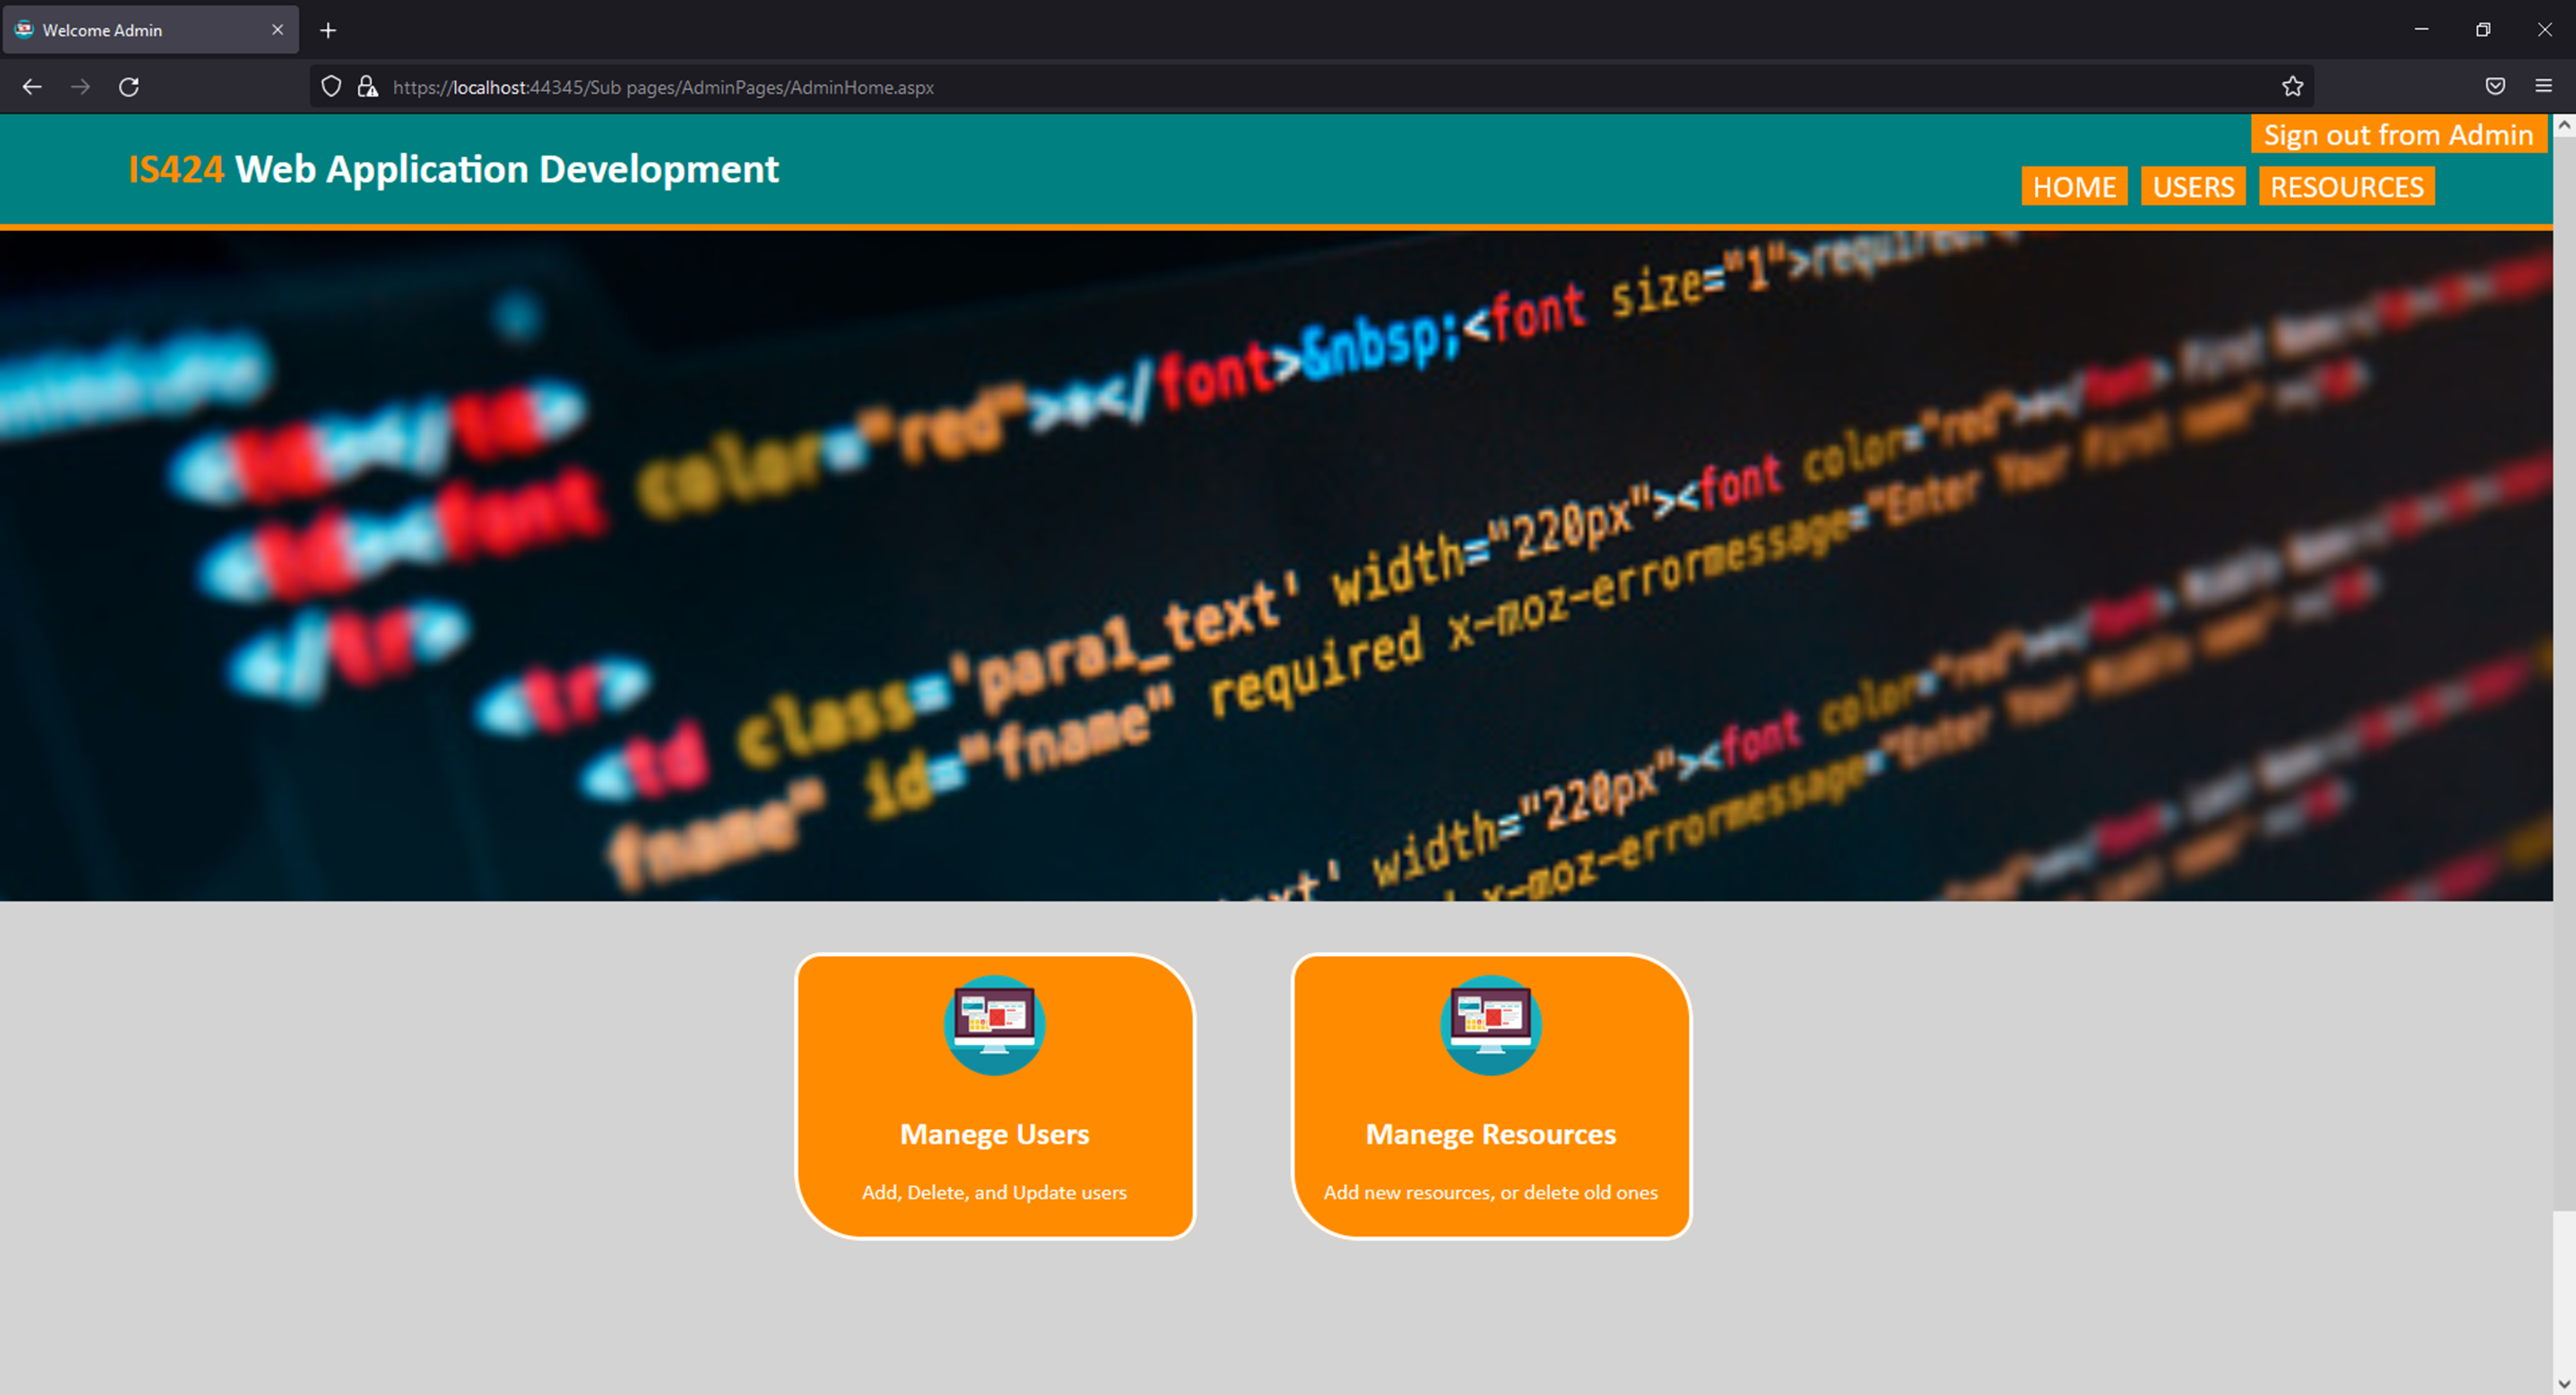The image size is (2576, 1395).
Task: Open tracking protection shield icon
Action: tap(331, 87)
